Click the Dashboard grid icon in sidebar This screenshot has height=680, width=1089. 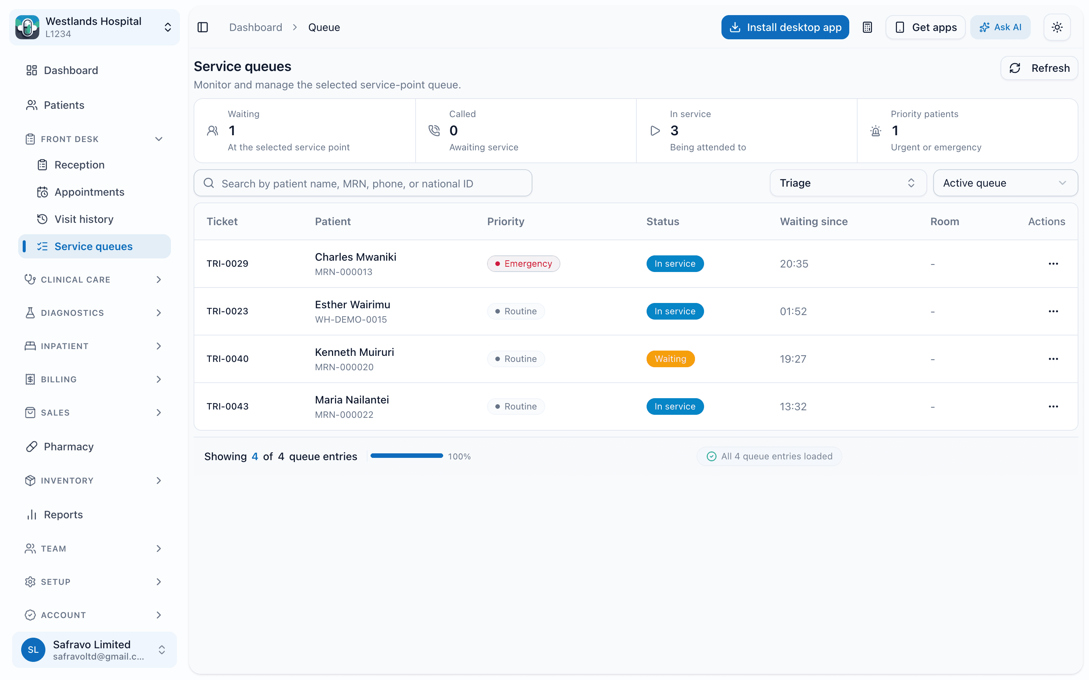pos(31,70)
